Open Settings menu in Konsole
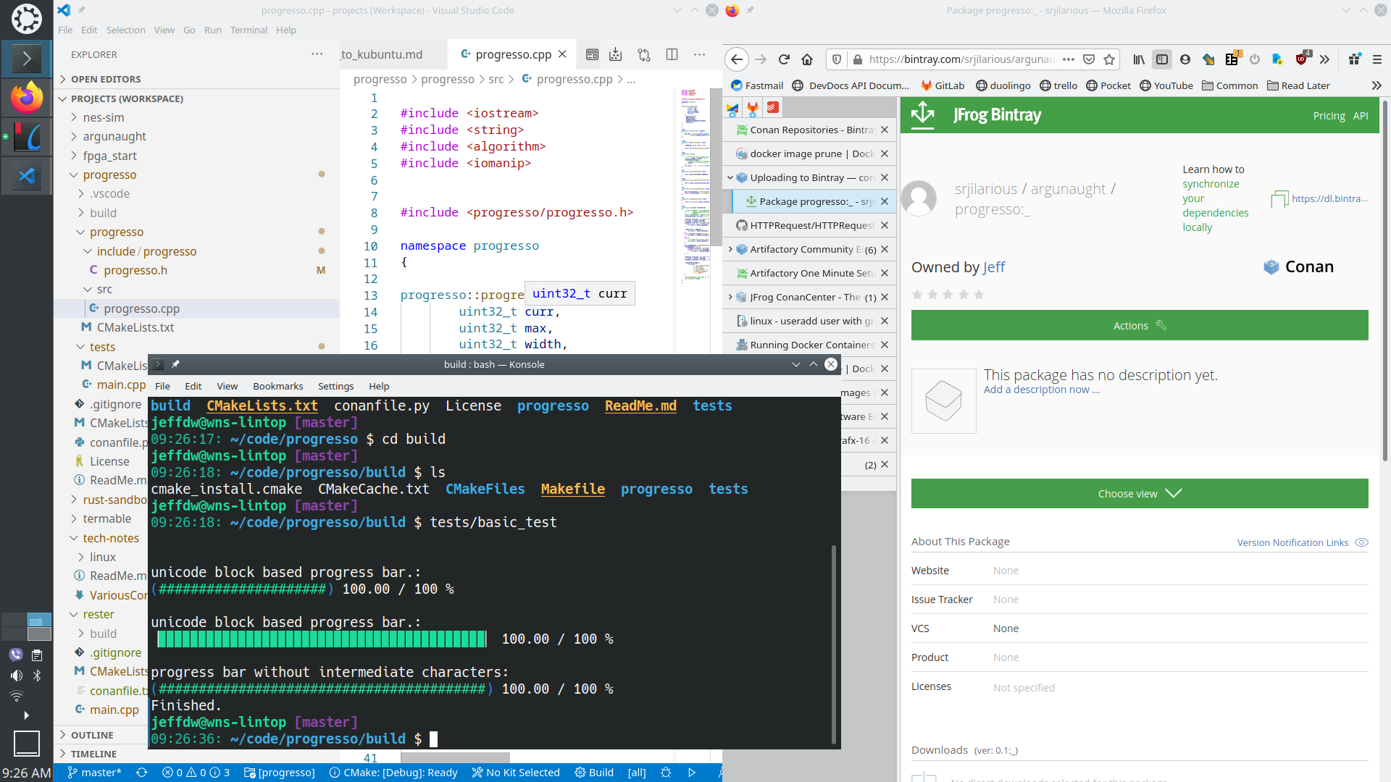Image resolution: width=1391 pixels, height=782 pixels. coord(335,386)
